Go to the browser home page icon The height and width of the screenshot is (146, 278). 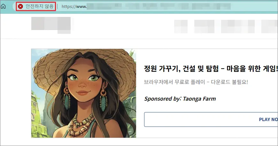point(3,6)
